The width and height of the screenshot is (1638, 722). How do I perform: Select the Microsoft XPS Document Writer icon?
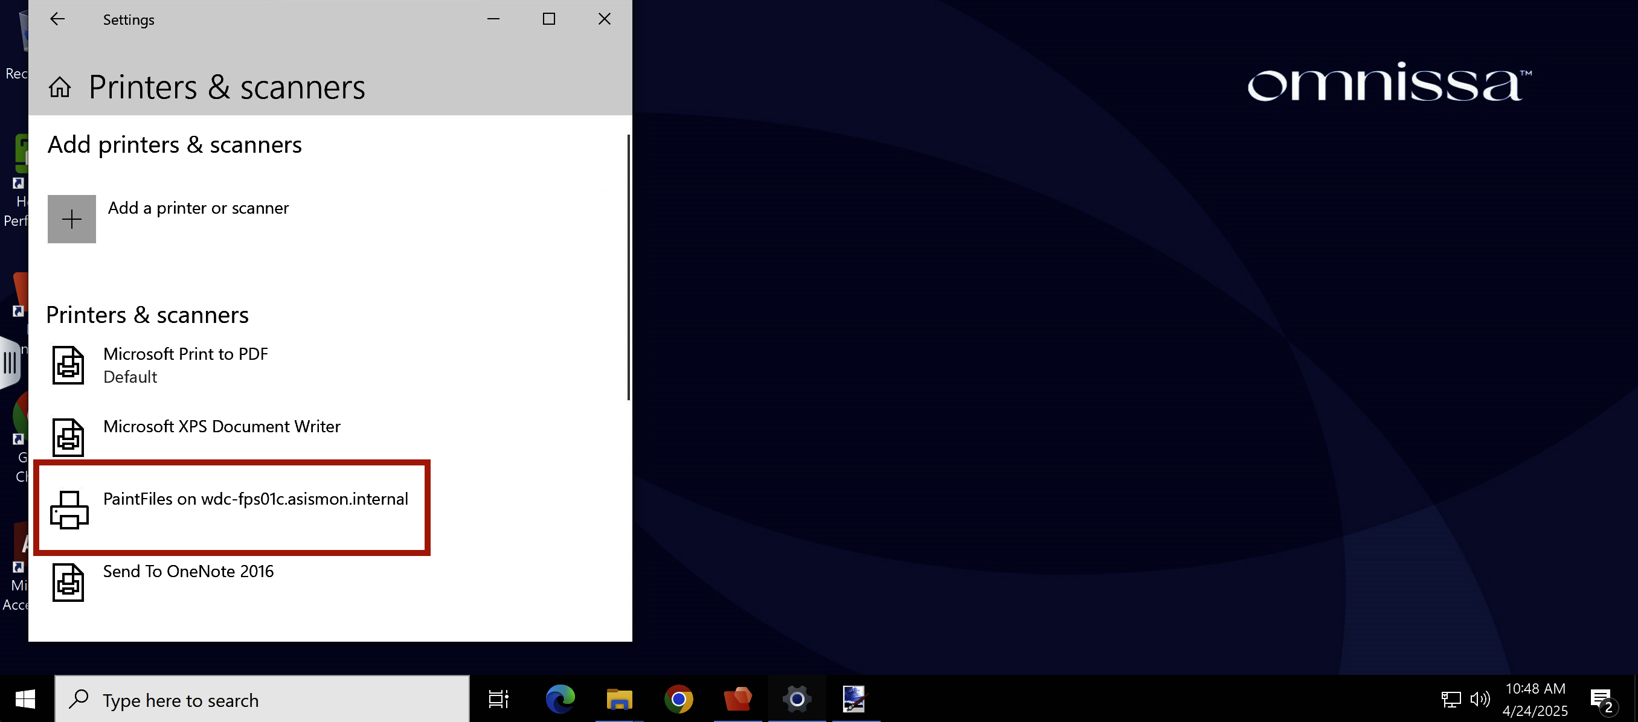click(68, 437)
